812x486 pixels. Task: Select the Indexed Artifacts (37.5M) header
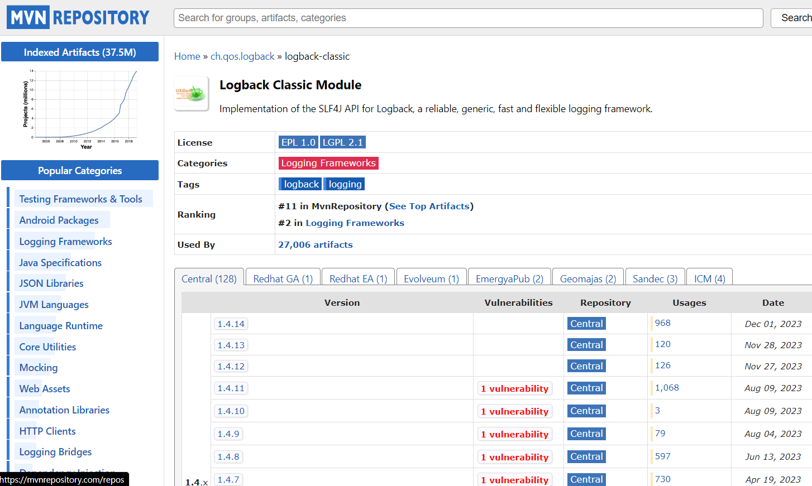coord(80,52)
